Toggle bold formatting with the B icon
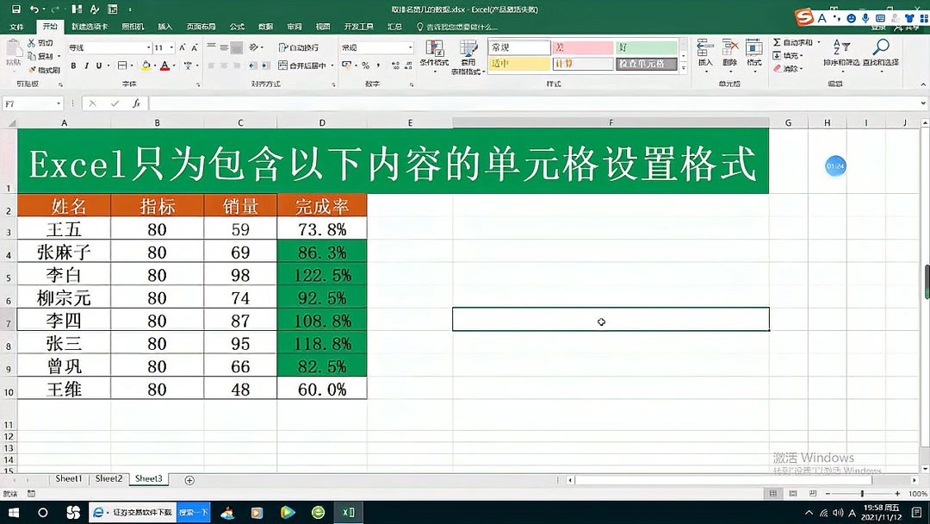Viewport: 930px width, 524px height. pyautogui.click(x=73, y=65)
